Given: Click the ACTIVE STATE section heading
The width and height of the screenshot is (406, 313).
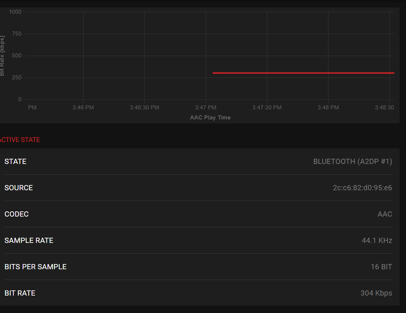Looking at the screenshot, I should point(20,140).
